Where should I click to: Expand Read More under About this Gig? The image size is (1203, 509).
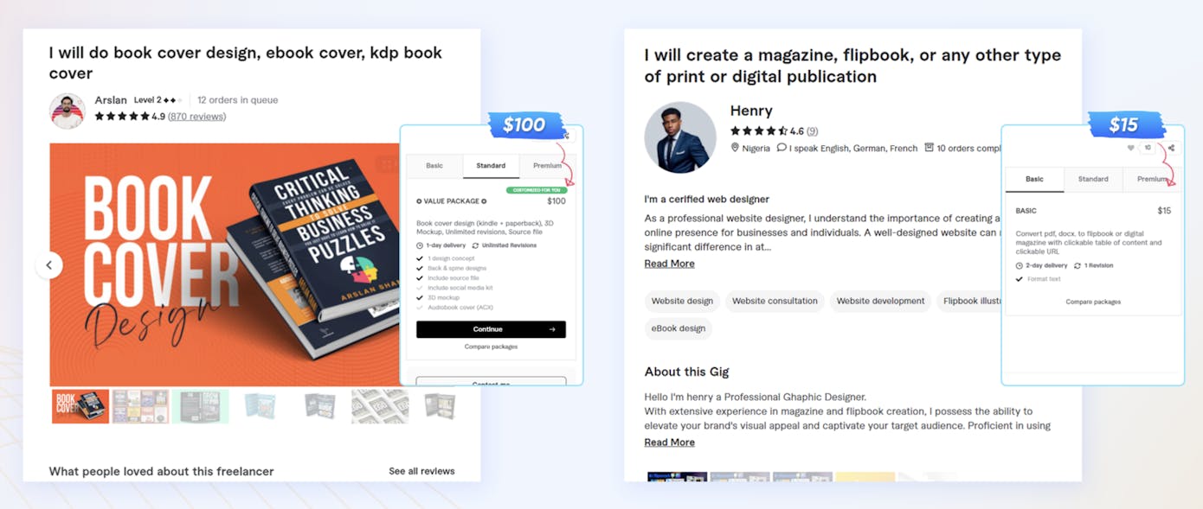[x=669, y=442]
